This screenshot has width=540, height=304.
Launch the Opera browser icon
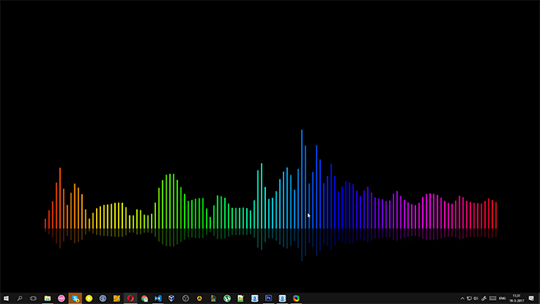click(x=130, y=298)
